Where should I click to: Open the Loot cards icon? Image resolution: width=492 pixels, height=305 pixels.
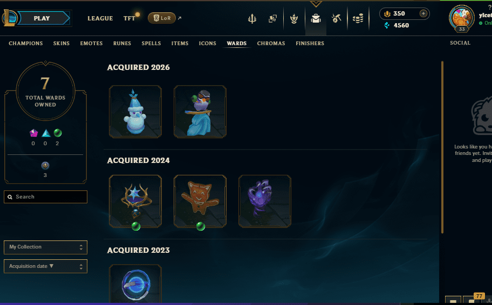tap(272, 19)
